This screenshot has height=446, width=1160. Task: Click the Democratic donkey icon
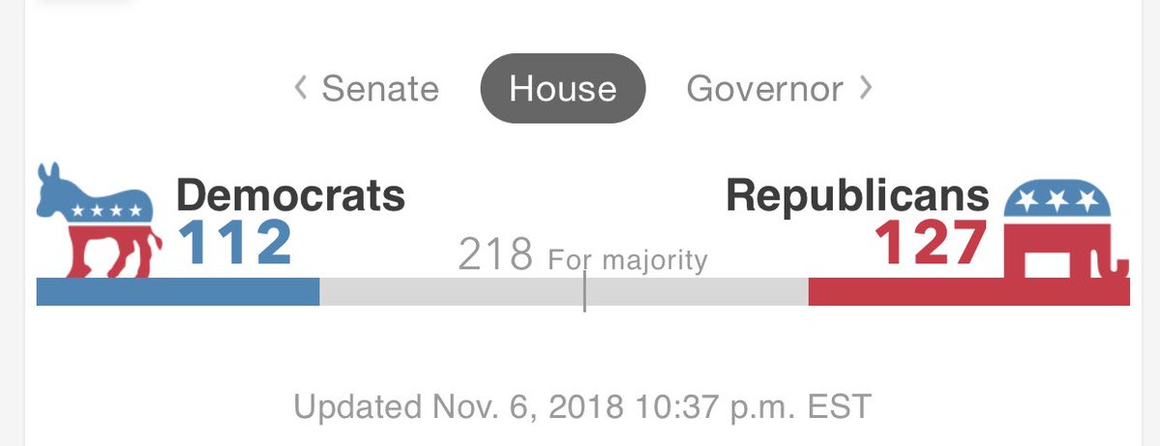pyautogui.click(x=97, y=220)
